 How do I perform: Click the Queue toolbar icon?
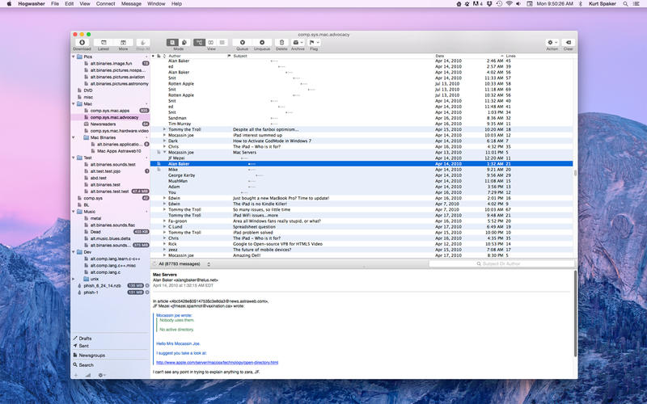point(243,42)
